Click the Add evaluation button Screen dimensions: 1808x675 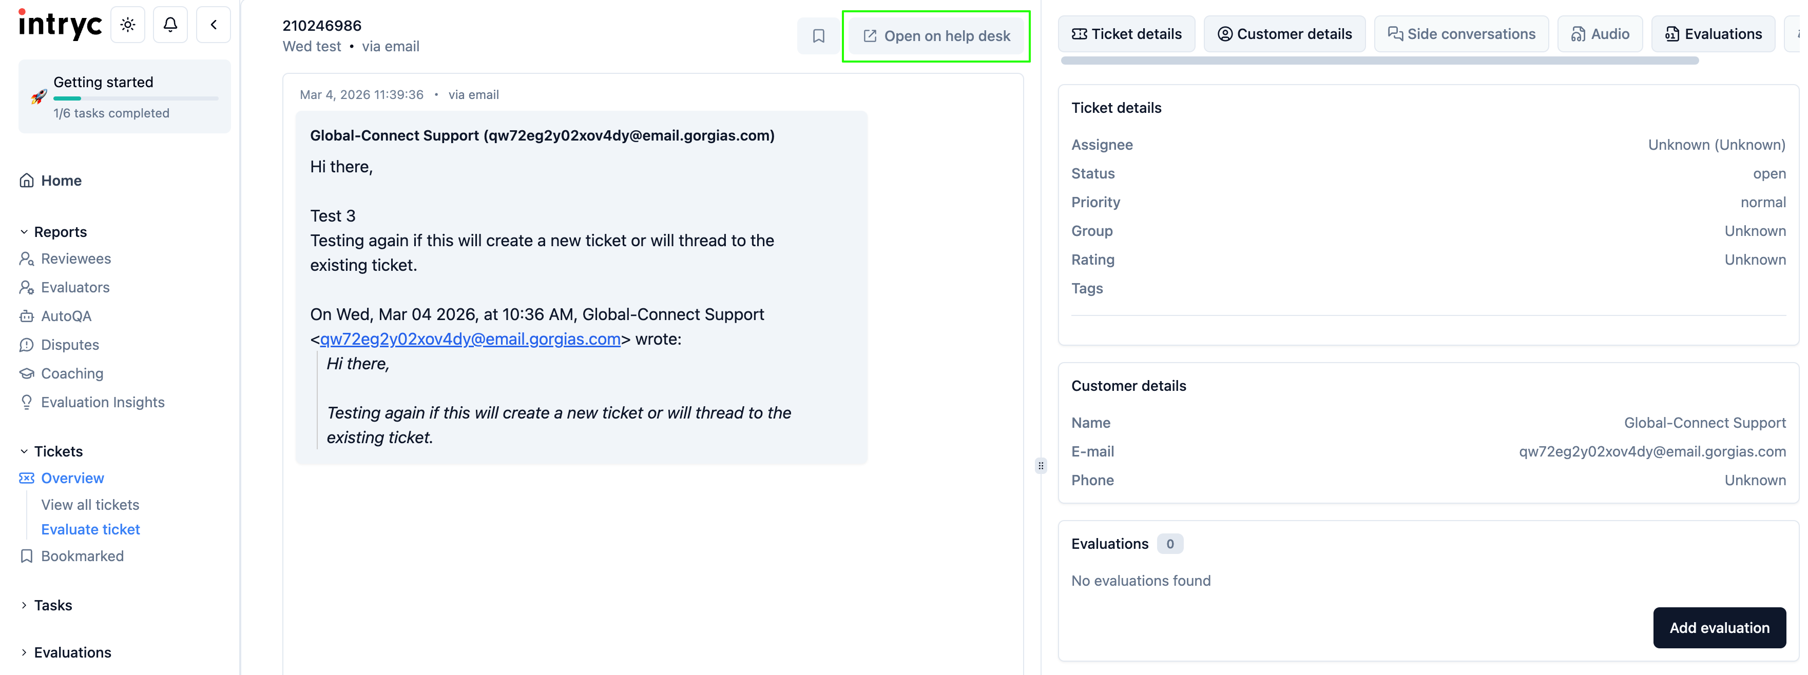point(1718,627)
